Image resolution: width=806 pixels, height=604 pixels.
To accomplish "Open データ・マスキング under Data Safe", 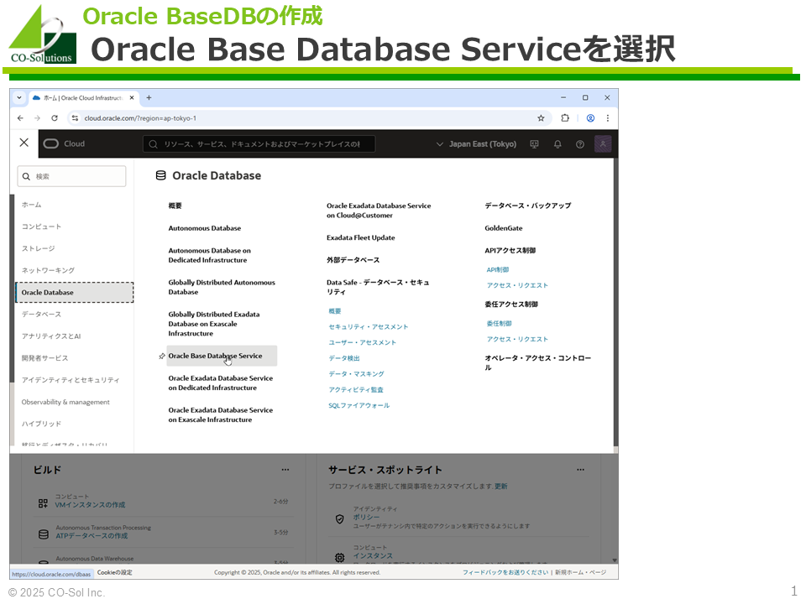I will click(356, 374).
